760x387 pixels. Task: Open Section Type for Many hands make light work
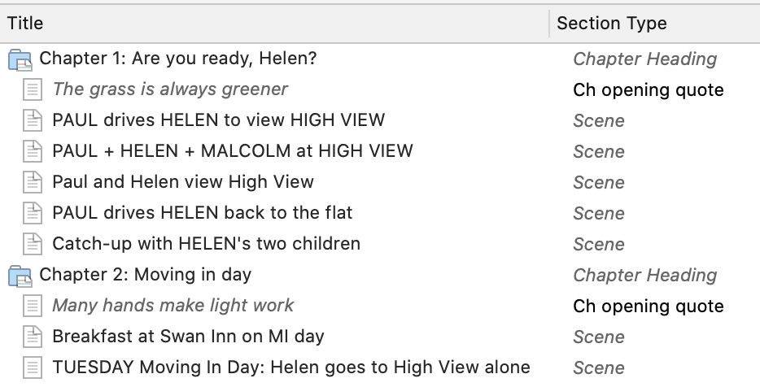click(648, 307)
